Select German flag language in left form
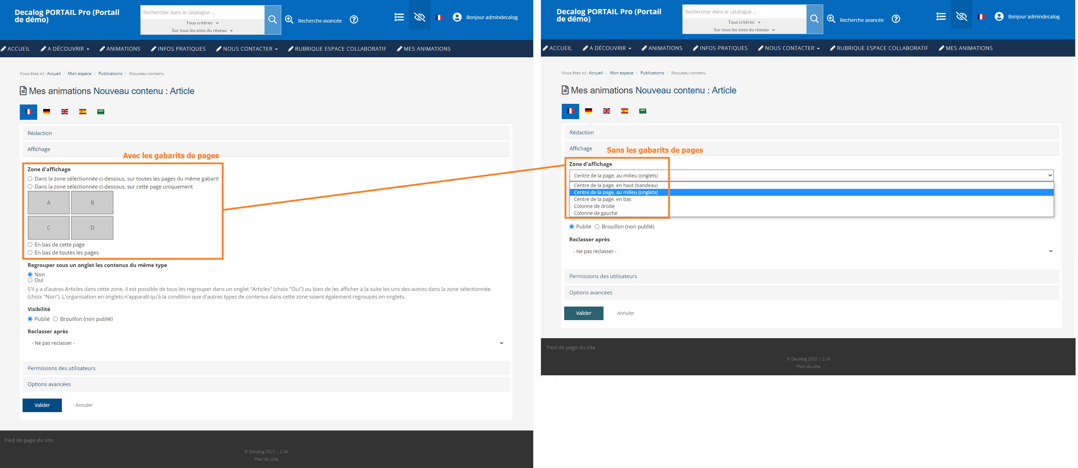Image resolution: width=1078 pixels, height=468 pixels. coord(47,111)
